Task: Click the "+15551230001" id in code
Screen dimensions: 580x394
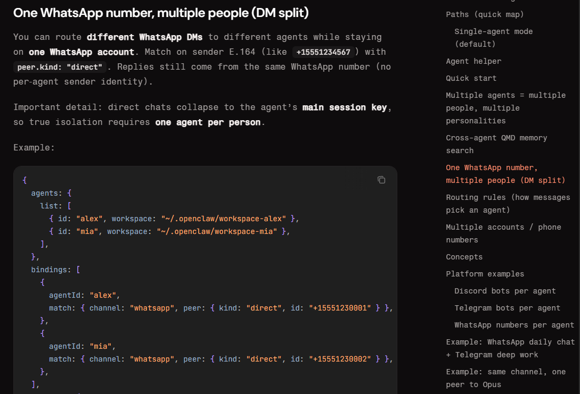Action: pyautogui.click(x=340, y=308)
